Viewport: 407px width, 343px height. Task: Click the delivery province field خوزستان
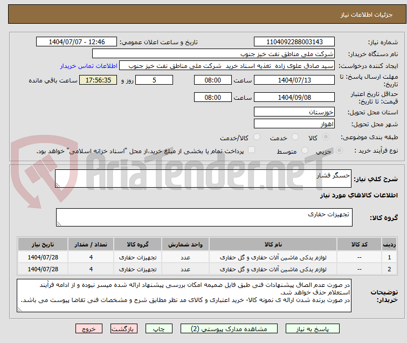click(x=294, y=112)
